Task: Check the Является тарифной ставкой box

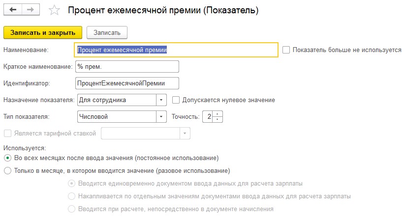Action: [x=7, y=133]
